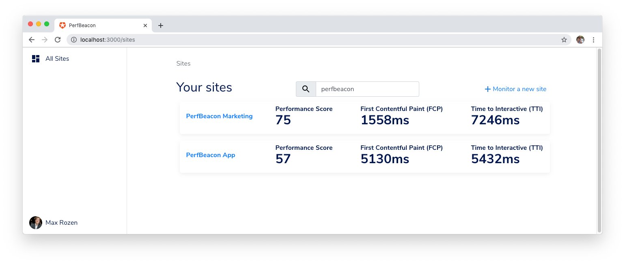
Task: Click Monitor a new site link
Action: [x=515, y=89]
